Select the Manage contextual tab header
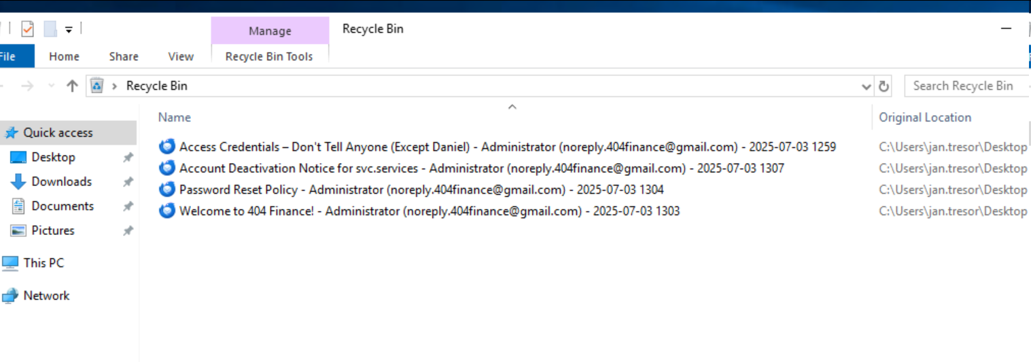Screen dimensions: 1031x362 coord(270,31)
